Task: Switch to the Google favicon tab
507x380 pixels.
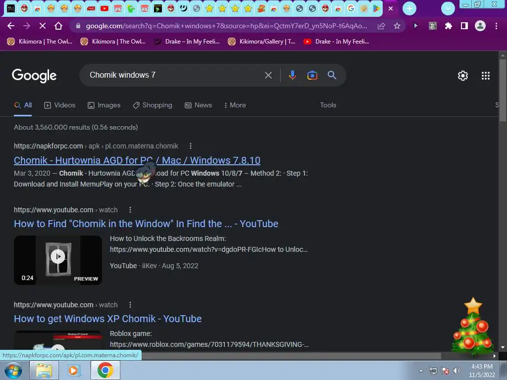Action: tap(351, 8)
